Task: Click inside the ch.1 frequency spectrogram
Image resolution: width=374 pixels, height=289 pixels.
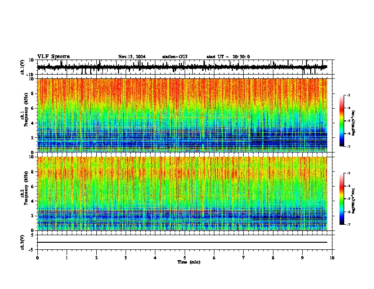Action: click(x=182, y=115)
